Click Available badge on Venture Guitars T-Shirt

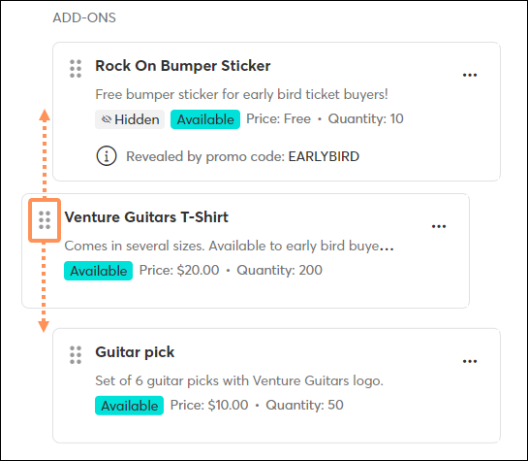point(98,271)
